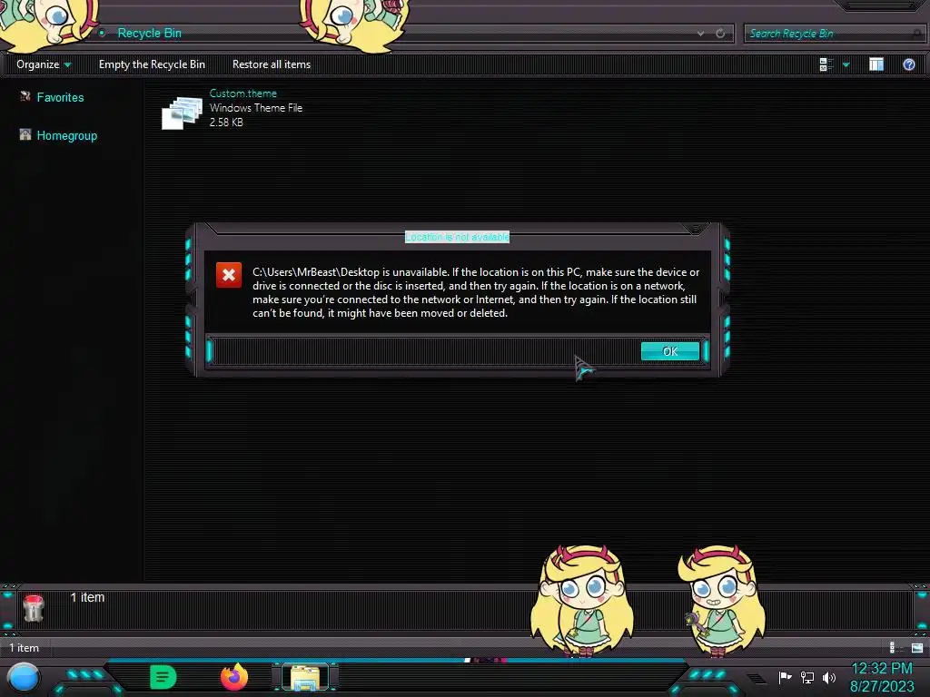Refresh the Recycle Bin address bar
The width and height of the screenshot is (930, 697).
720,34
